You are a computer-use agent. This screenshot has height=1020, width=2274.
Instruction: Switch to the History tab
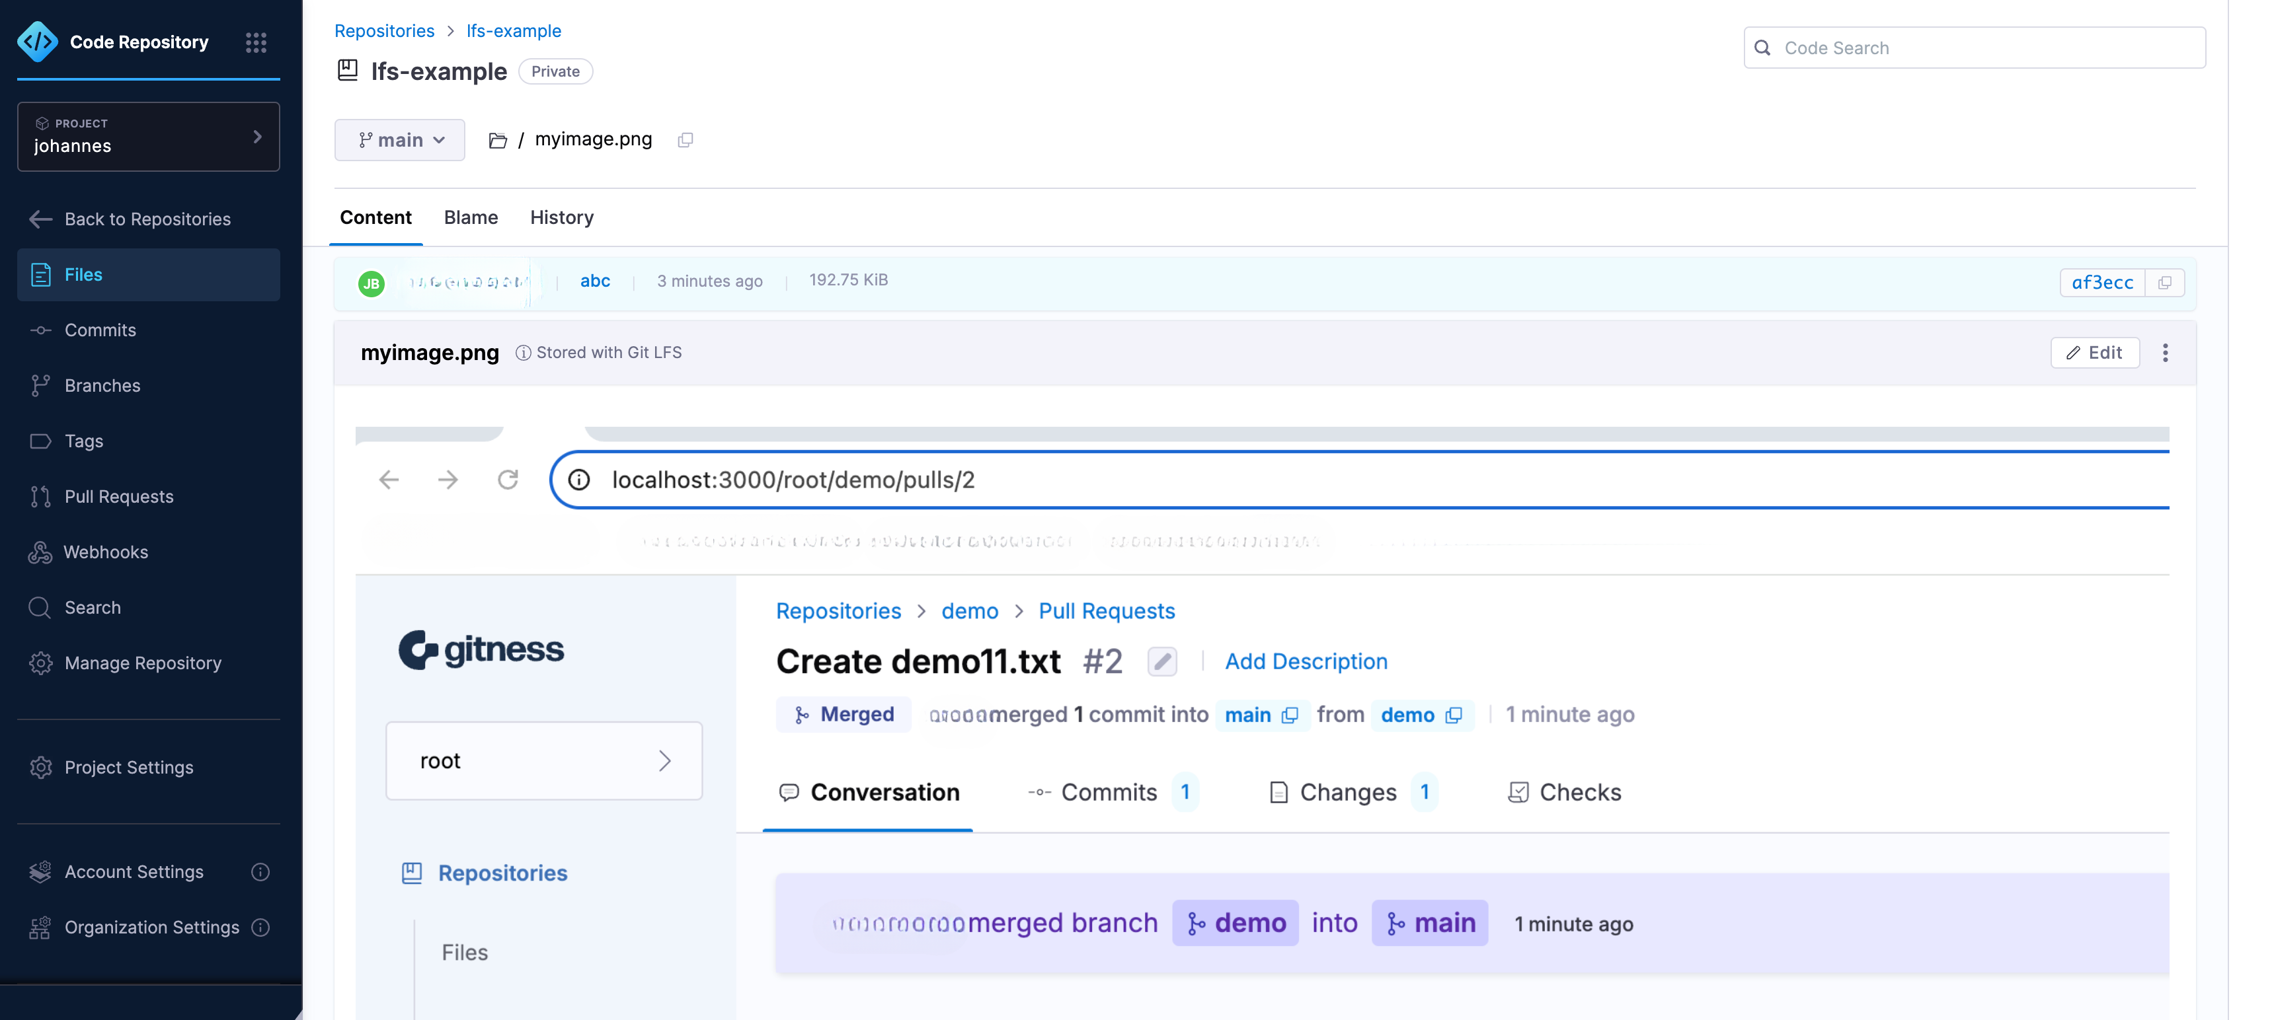[561, 217]
